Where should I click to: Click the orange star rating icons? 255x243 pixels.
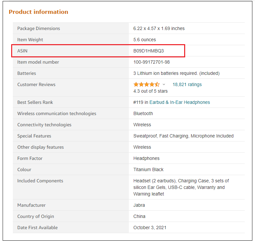point(146,84)
